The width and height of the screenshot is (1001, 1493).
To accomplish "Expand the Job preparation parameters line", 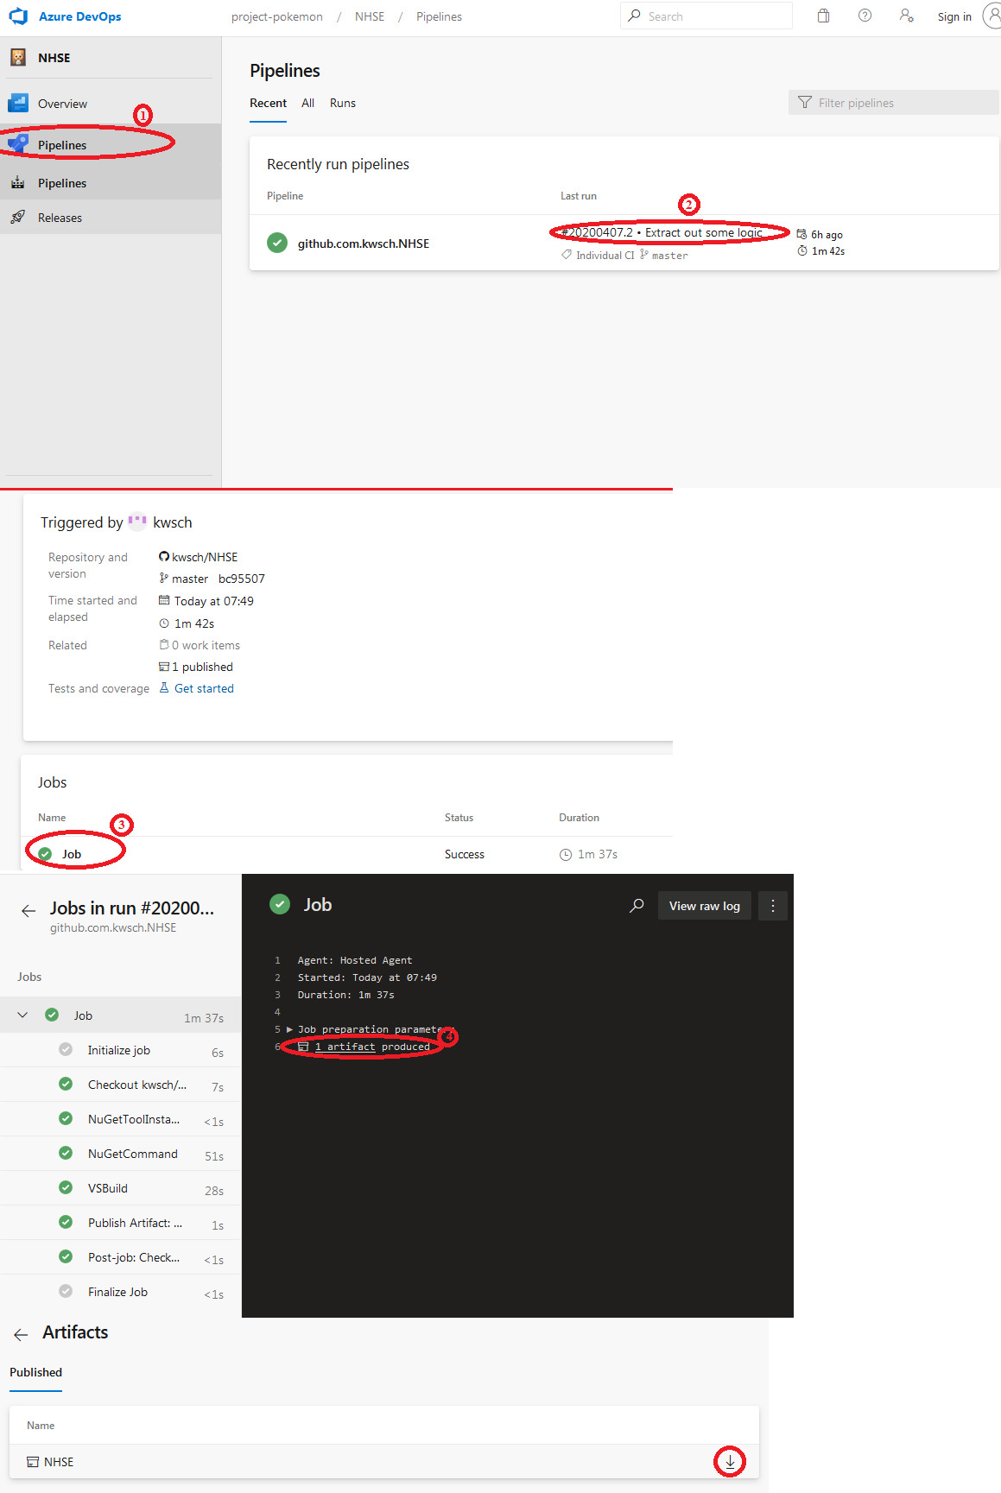I will (x=289, y=1029).
